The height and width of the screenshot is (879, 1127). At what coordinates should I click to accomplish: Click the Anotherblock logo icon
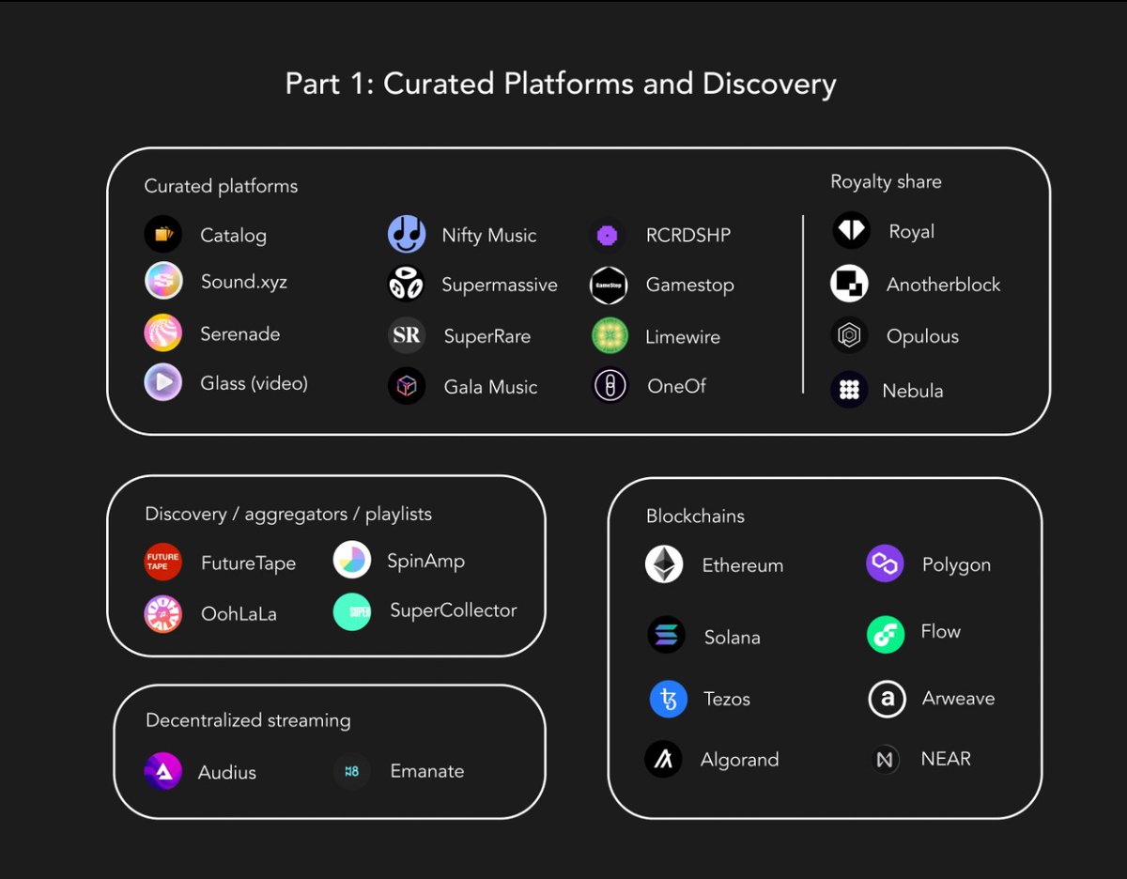[x=850, y=284]
